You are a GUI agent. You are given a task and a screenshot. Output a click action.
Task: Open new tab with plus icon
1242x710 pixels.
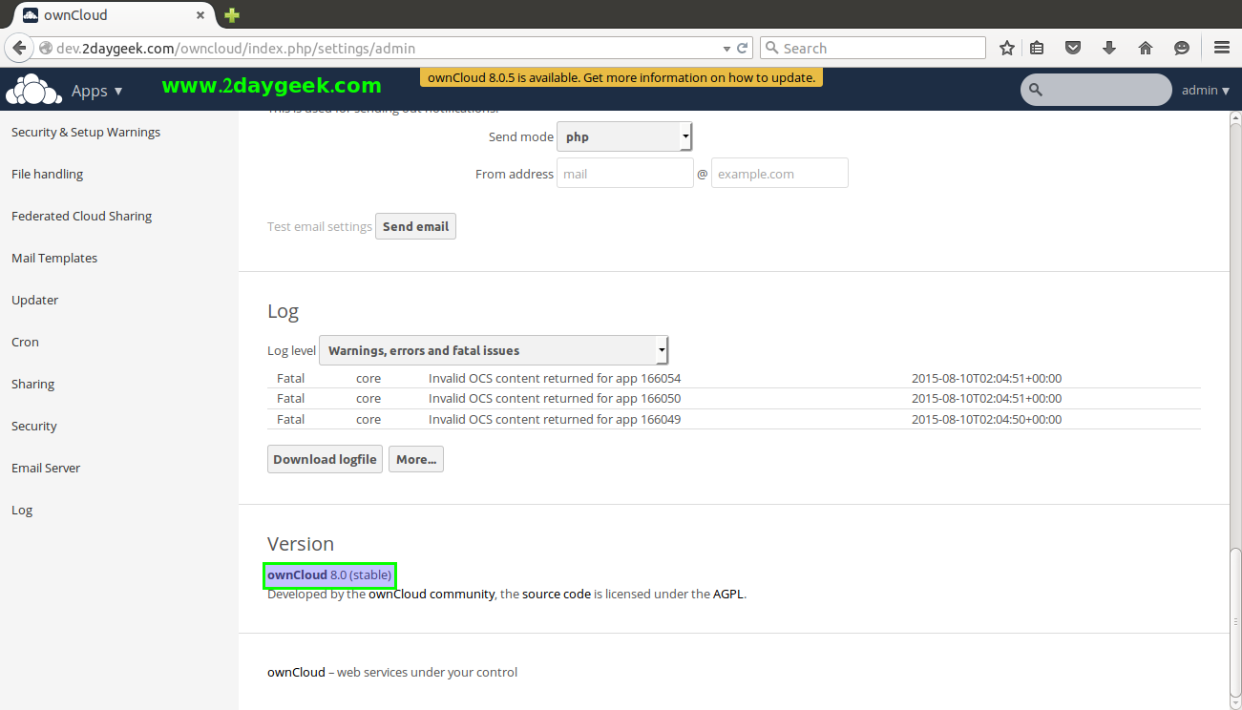coord(231,15)
